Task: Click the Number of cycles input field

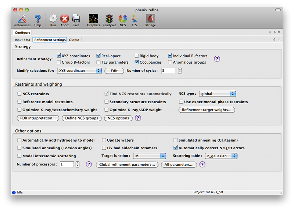Action: [x=168, y=71]
